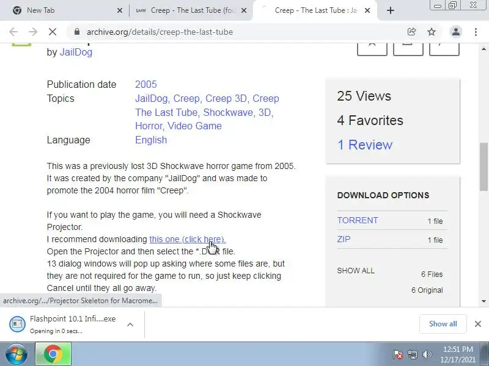Click the address bar URL field
Viewport: 489px width, 366px height.
[x=243, y=32]
